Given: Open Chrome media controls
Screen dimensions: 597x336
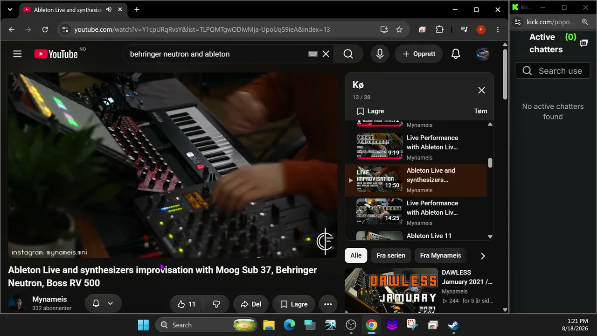Looking at the screenshot, I should point(464,29).
